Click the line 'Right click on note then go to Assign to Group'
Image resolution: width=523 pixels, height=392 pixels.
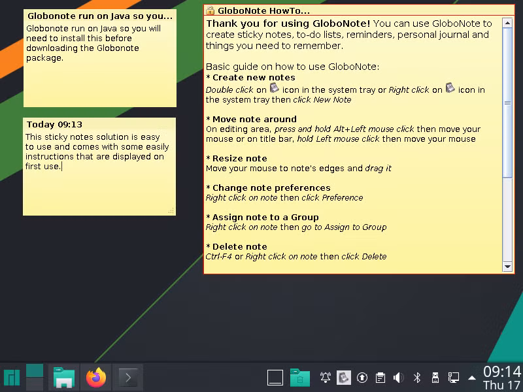coord(296,227)
